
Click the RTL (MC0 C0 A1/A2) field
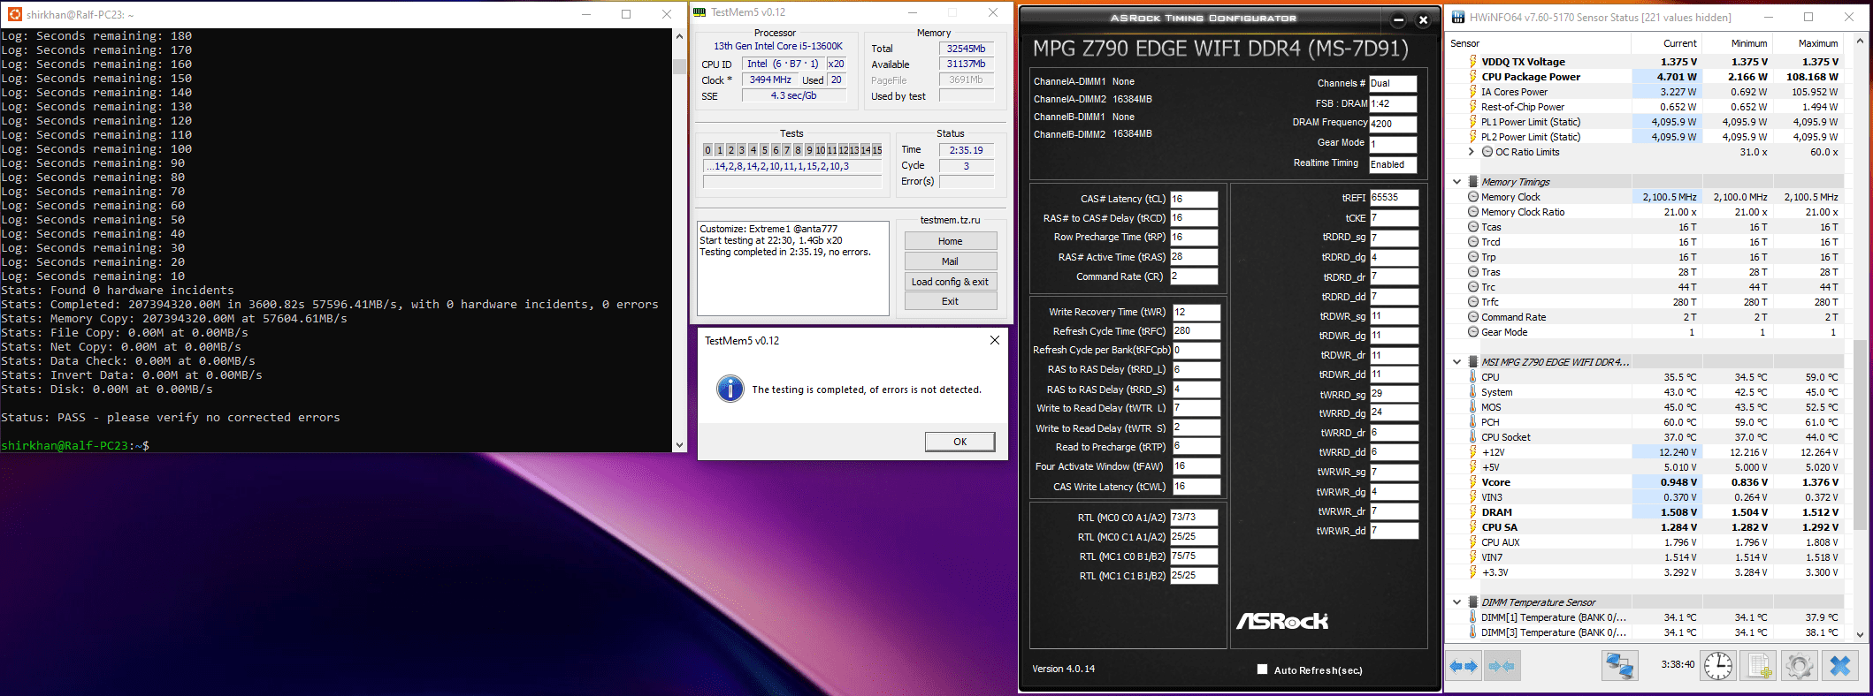point(1194,518)
